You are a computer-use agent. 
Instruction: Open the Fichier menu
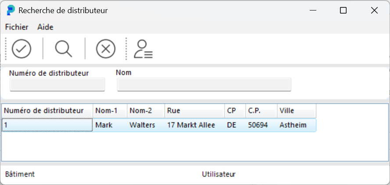coord(17,27)
